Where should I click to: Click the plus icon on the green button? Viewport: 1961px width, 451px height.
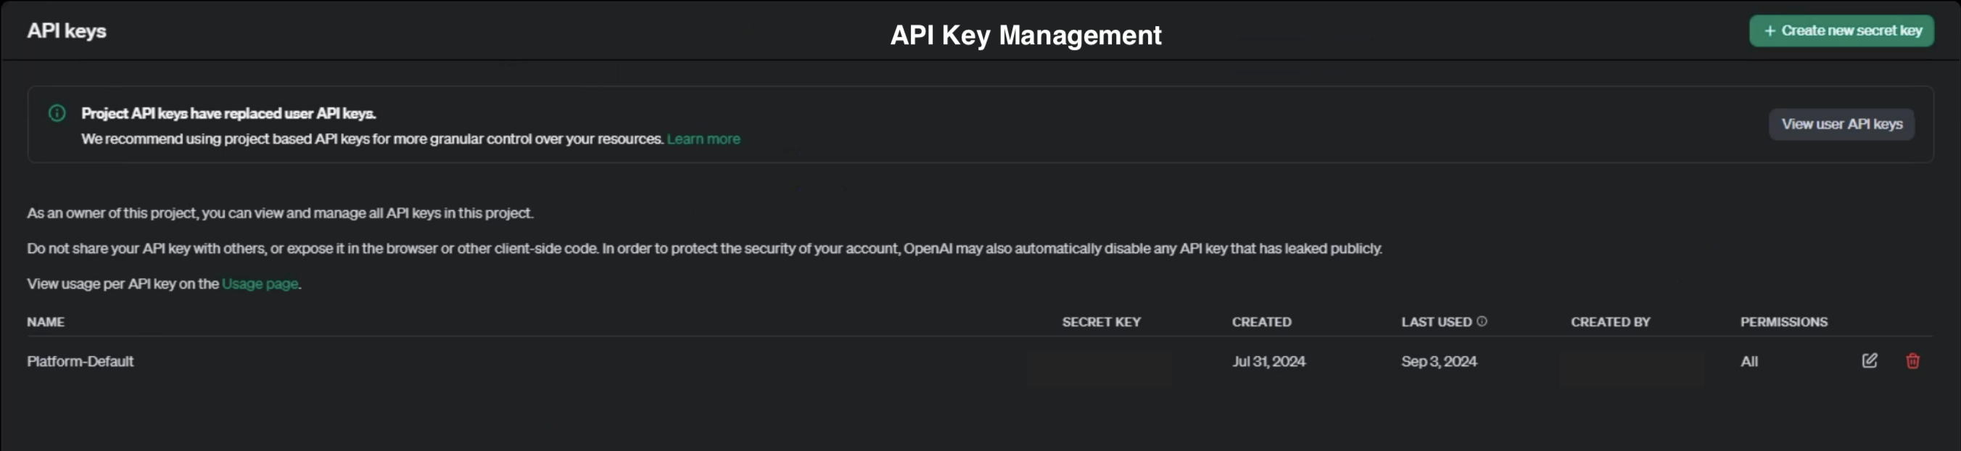pos(1770,30)
